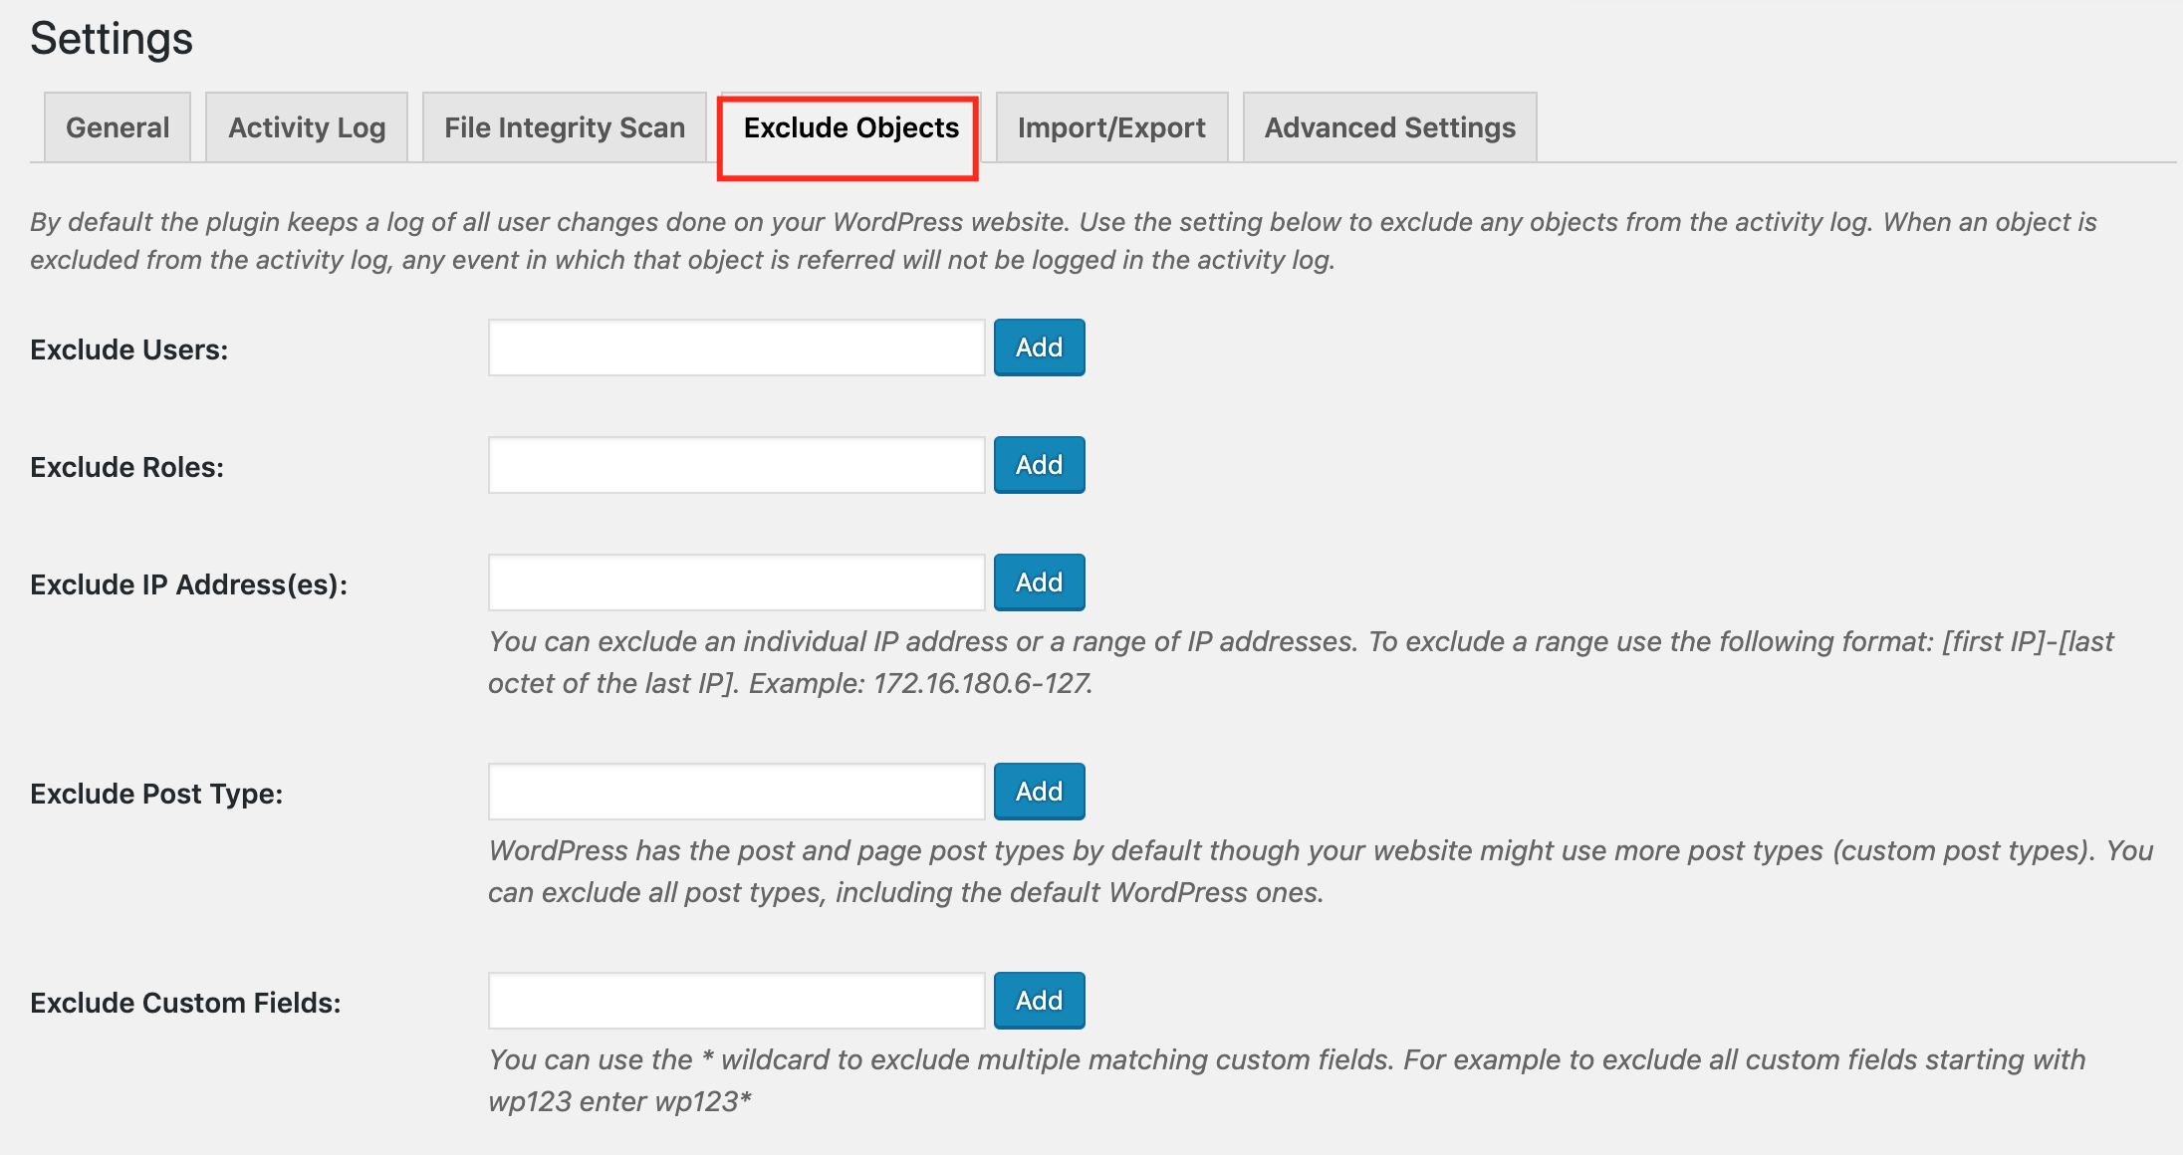This screenshot has height=1155, width=2183.
Task: Focus the Exclude IP Address(es) field
Action: tap(737, 582)
